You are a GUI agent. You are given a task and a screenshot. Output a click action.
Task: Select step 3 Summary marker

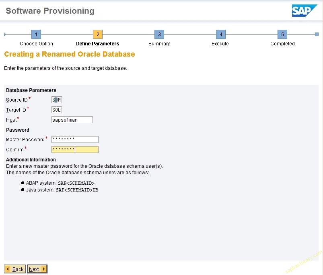click(159, 34)
